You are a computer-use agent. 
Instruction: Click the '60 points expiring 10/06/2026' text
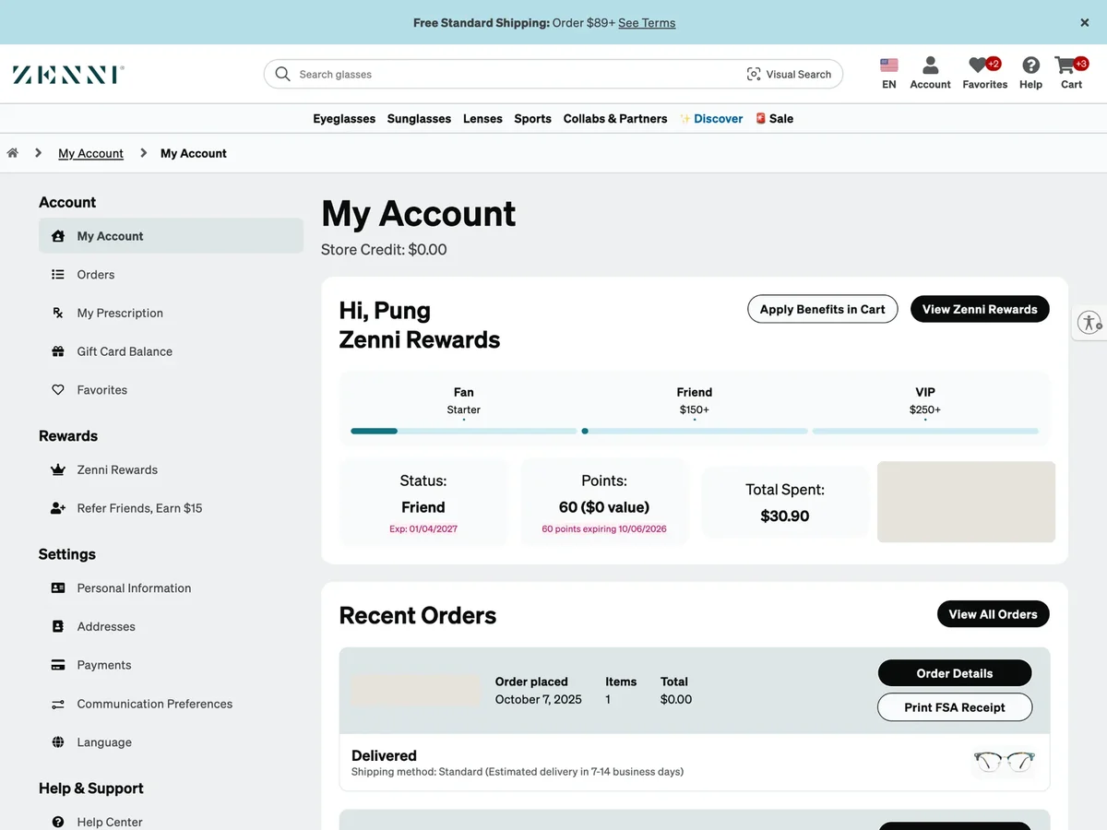click(604, 529)
